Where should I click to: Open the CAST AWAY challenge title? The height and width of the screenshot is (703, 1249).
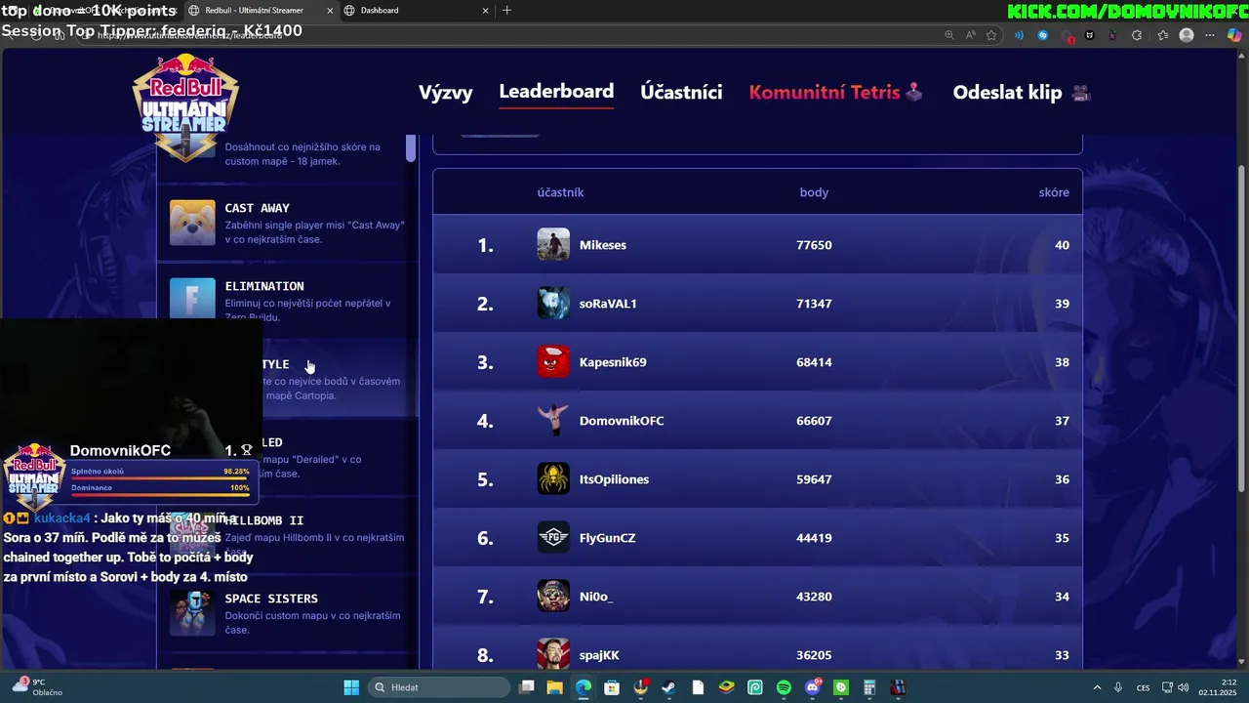[258, 208]
